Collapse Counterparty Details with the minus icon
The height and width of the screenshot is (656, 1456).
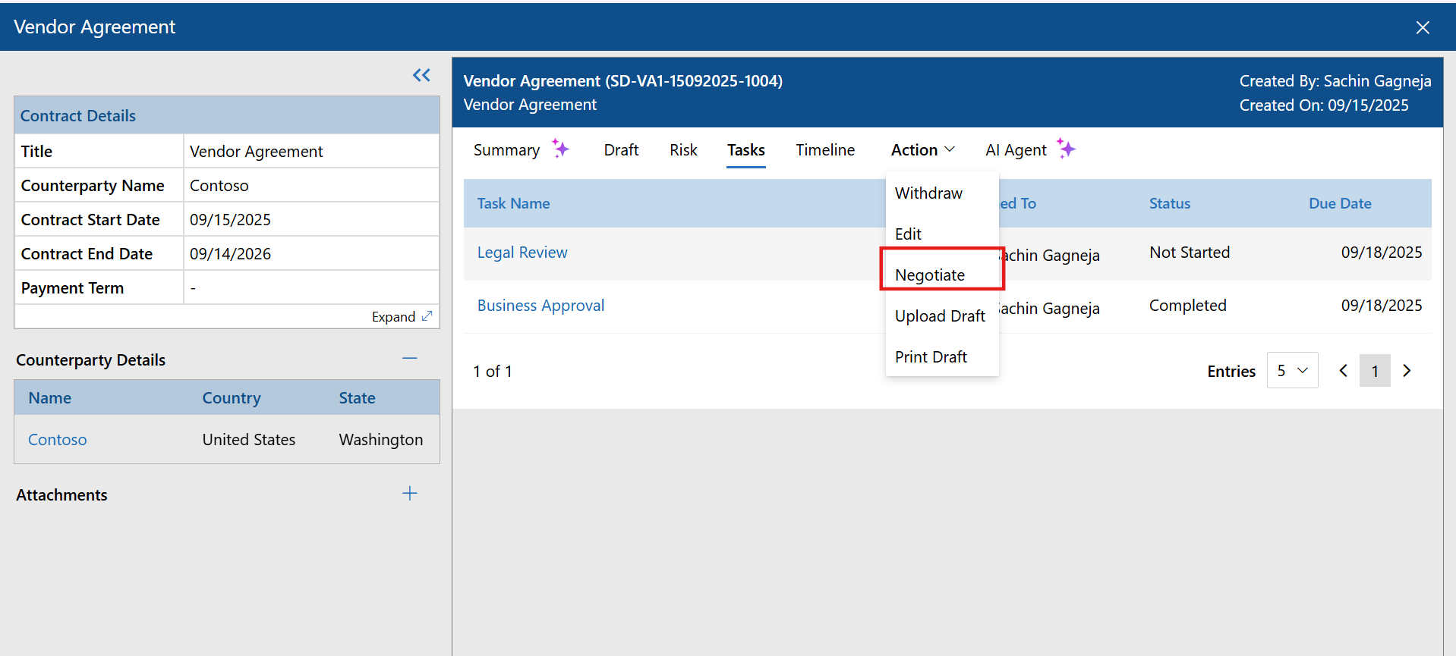tap(410, 358)
